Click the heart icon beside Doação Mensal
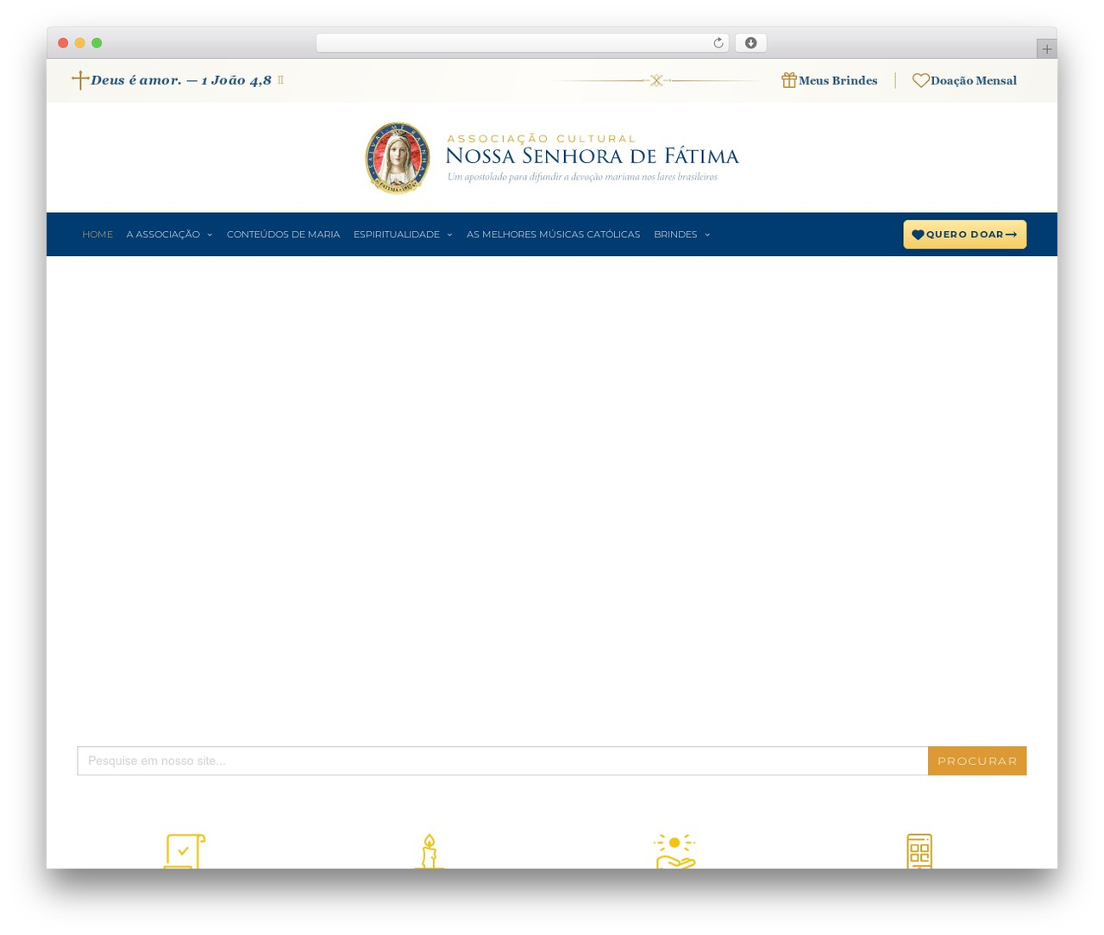Screen dimensions: 1104x935 921,80
